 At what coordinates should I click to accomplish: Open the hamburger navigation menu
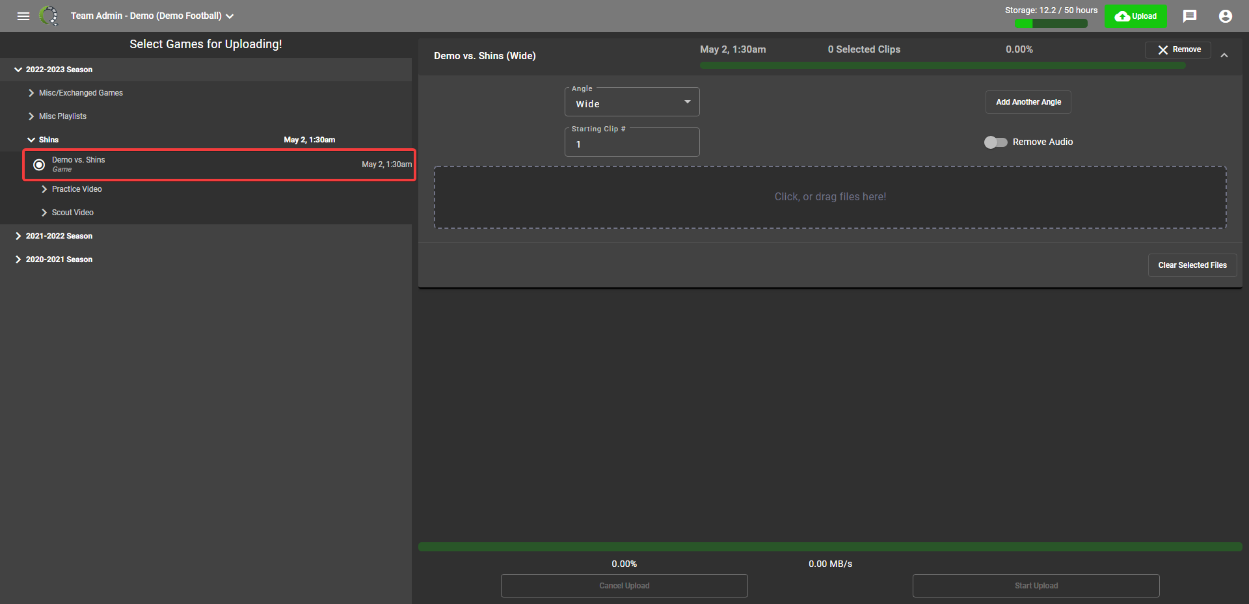(23, 16)
